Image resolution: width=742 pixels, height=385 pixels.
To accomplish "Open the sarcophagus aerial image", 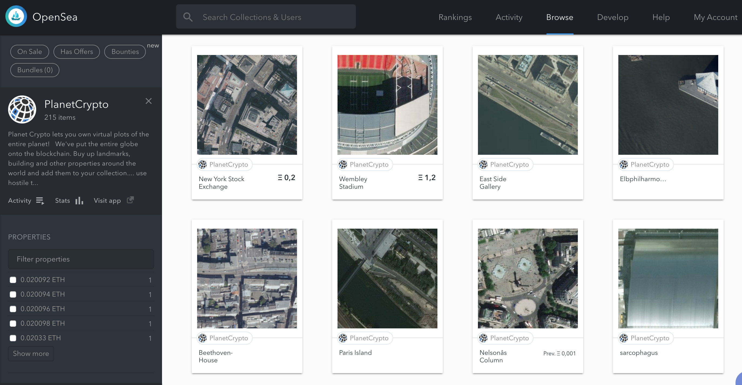I will pyautogui.click(x=668, y=279).
